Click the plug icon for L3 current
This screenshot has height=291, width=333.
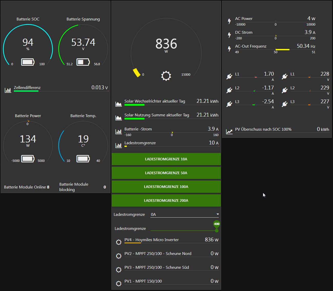click(x=229, y=104)
